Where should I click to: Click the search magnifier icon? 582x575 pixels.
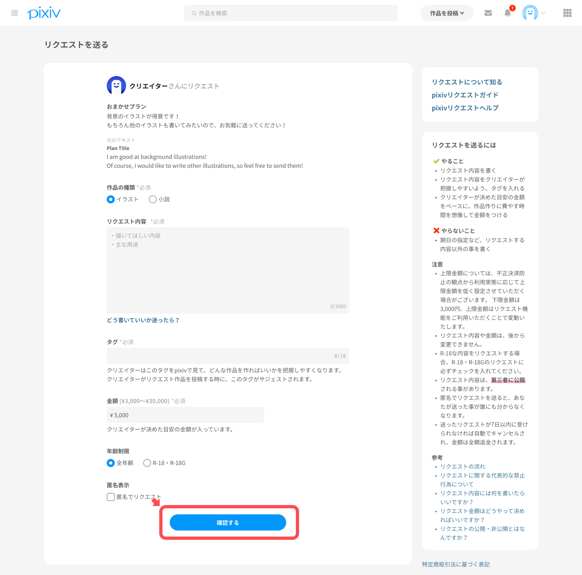[x=194, y=13]
